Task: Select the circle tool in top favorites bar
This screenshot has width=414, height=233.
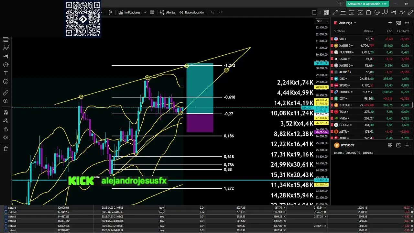Action: click(377, 13)
